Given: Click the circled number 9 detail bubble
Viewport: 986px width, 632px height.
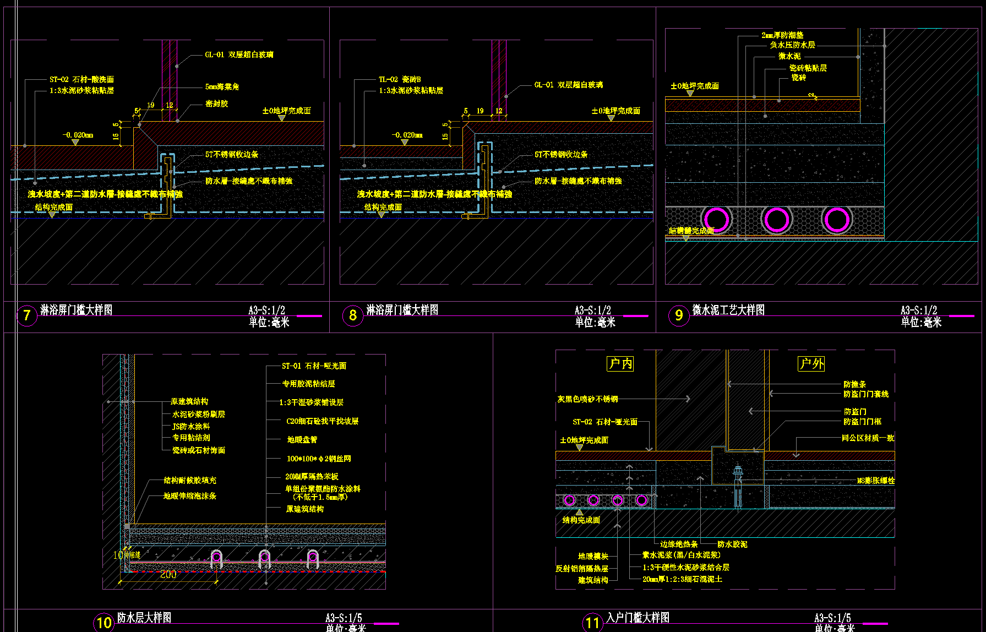Looking at the screenshot, I should tap(679, 315).
